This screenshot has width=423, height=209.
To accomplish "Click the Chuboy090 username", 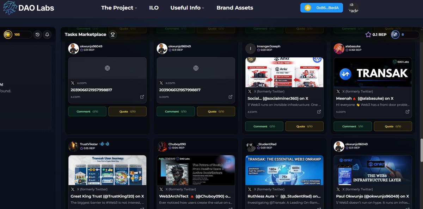I will (177, 144).
